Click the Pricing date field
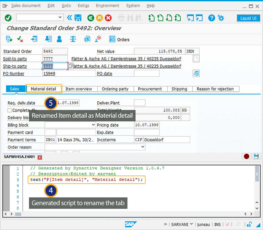Viewport: 263px width, 230px height. (x=147, y=125)
